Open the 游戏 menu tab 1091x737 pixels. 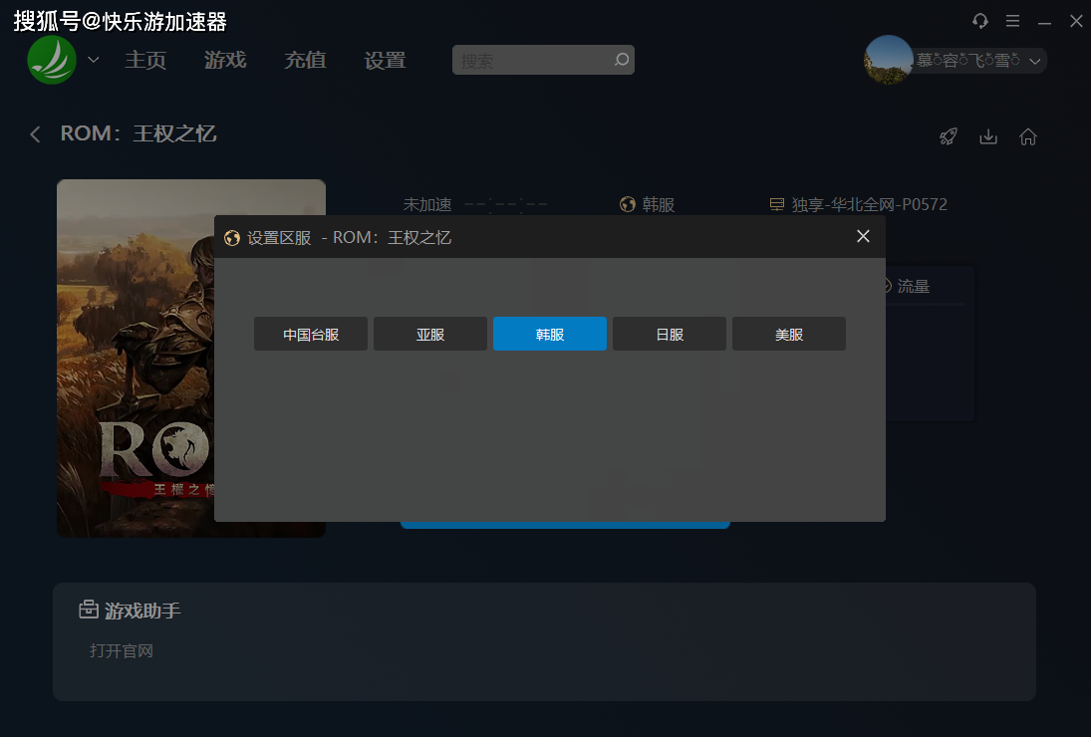pyautogui.click(x=225, y=60)
